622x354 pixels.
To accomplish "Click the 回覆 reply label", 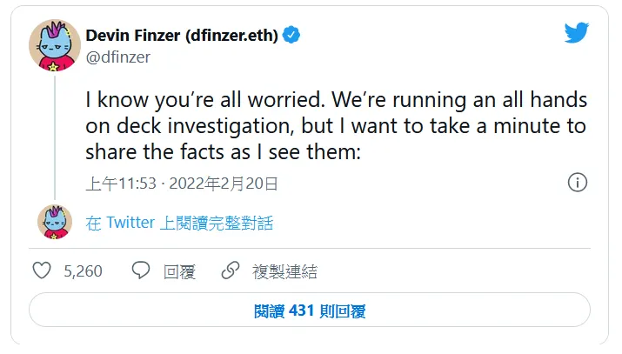I will (x=179, y=271).
